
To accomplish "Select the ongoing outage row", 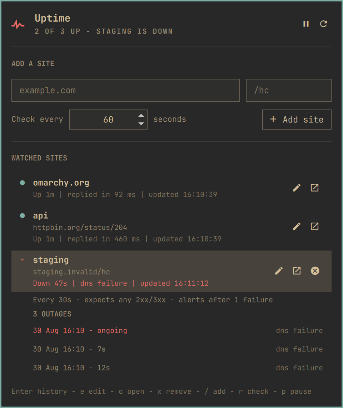I will 178,331.
